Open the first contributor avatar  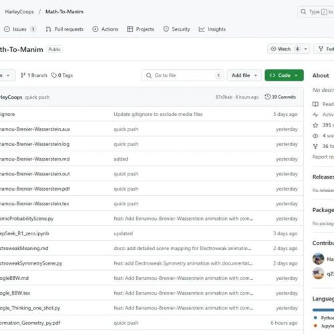(318, 259)
